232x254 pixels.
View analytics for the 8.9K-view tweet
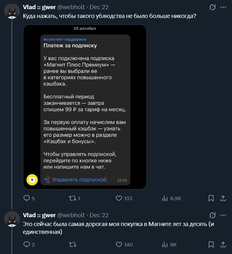165,198
